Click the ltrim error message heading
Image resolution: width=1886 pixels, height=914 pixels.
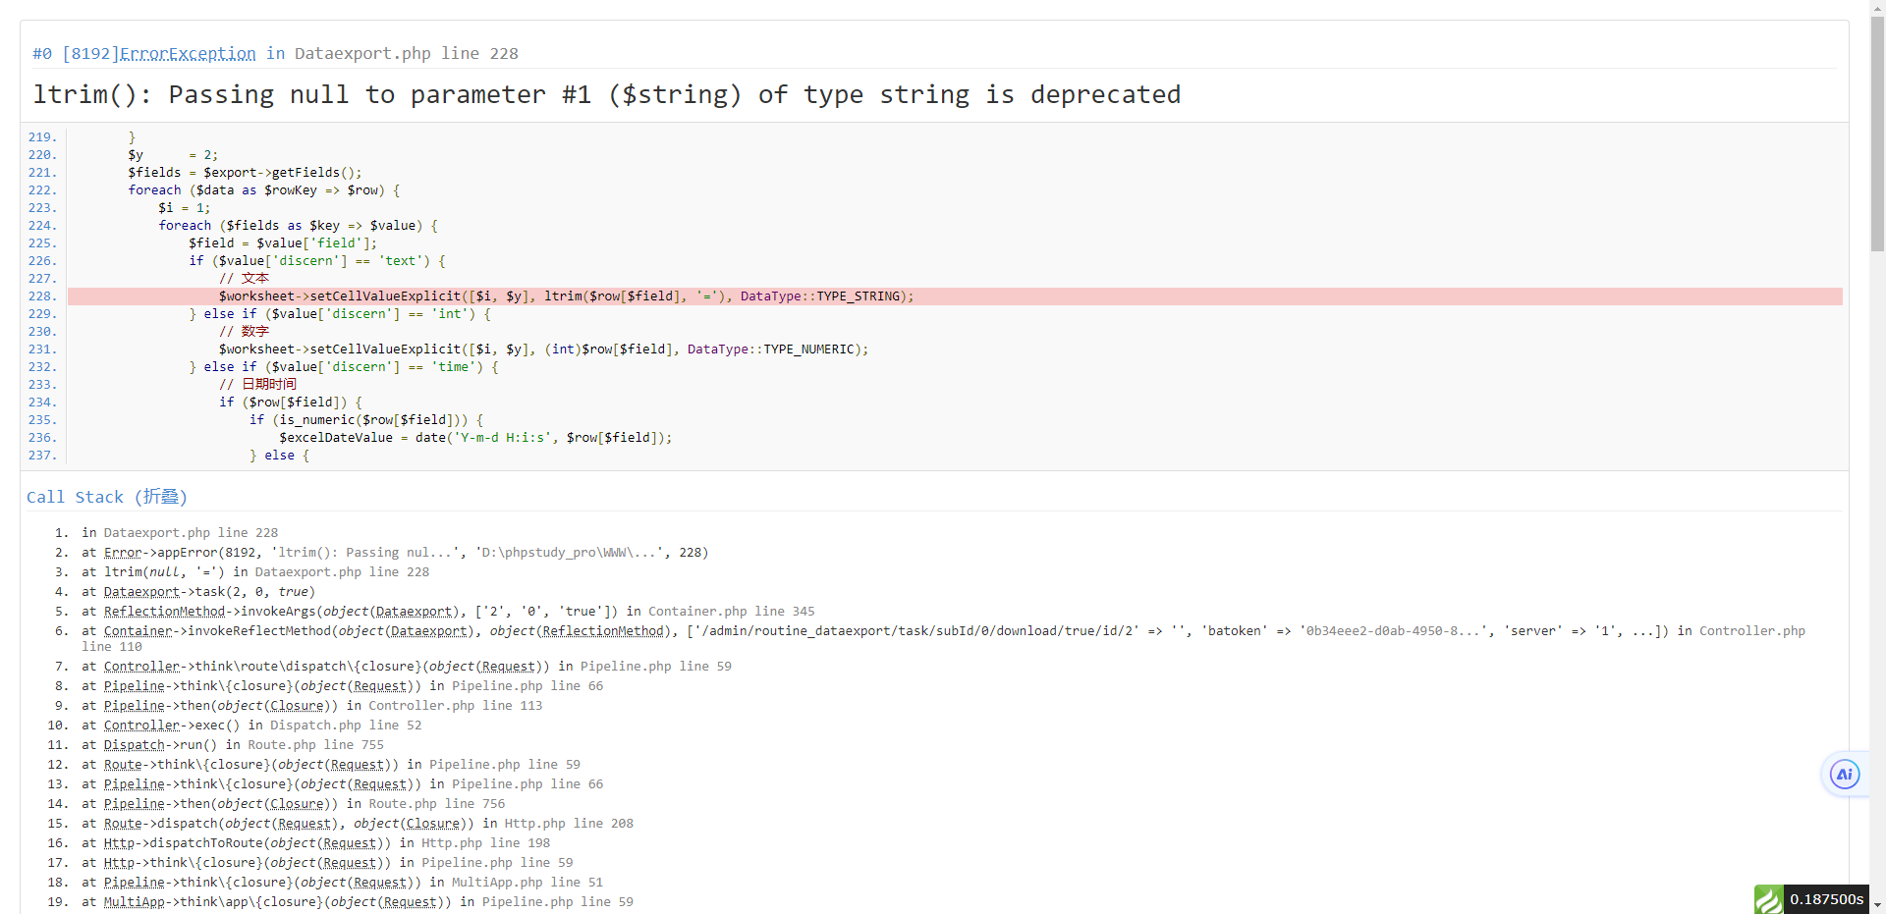tap(607, 94)
